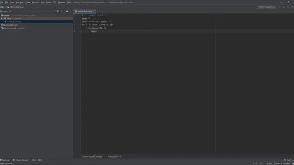Screen dimensions: 294x165
Task: Open the TODO tool window
Action: click(37, 160)
